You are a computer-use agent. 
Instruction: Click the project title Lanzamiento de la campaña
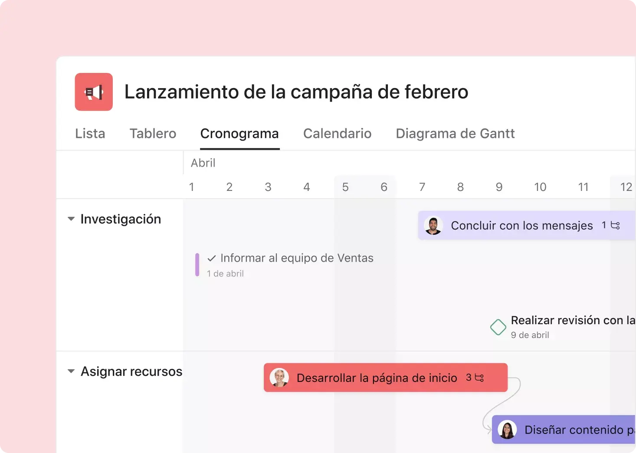coord(296,92)
